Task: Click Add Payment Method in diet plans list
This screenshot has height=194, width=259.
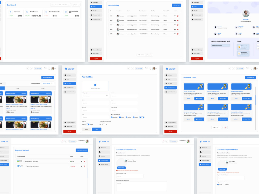Action: tap(48, 78)
